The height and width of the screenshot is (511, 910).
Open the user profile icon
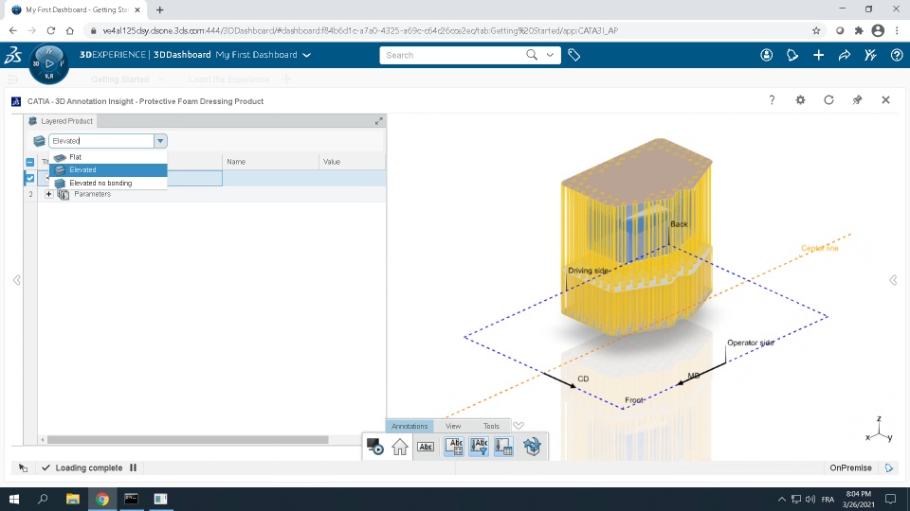tap(767, 55)
